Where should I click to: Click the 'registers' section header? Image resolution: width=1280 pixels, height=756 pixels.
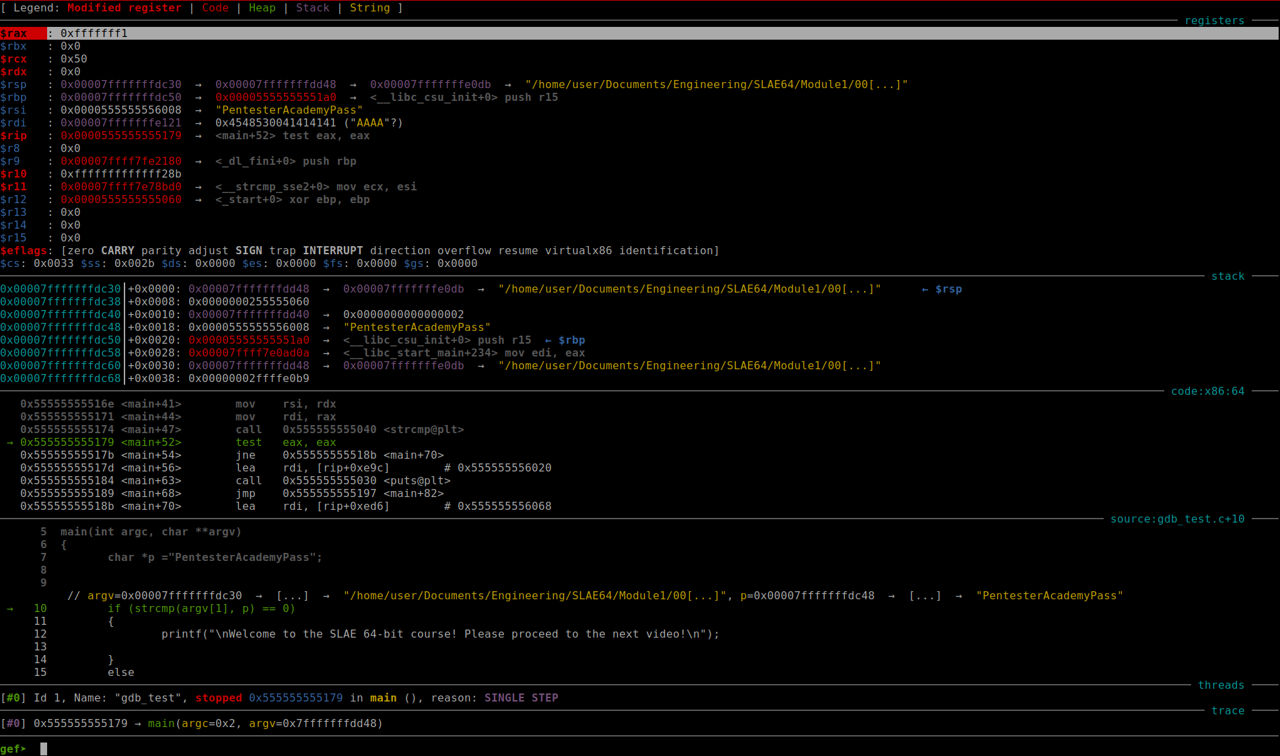[x=1214, y=21]
